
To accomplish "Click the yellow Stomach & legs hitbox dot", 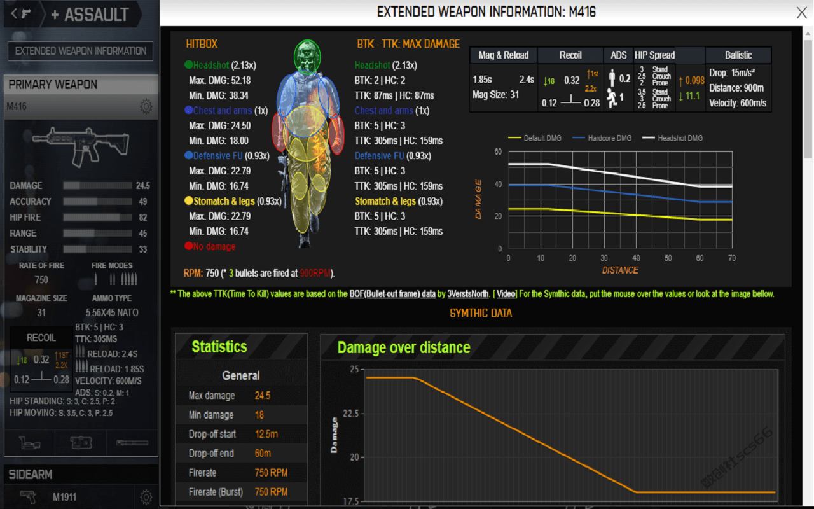I will (x=189, y=201).
